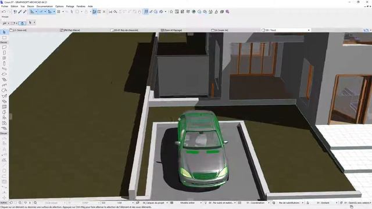
Task: Select the Column tool in toolbox
Action: point(4,63)
